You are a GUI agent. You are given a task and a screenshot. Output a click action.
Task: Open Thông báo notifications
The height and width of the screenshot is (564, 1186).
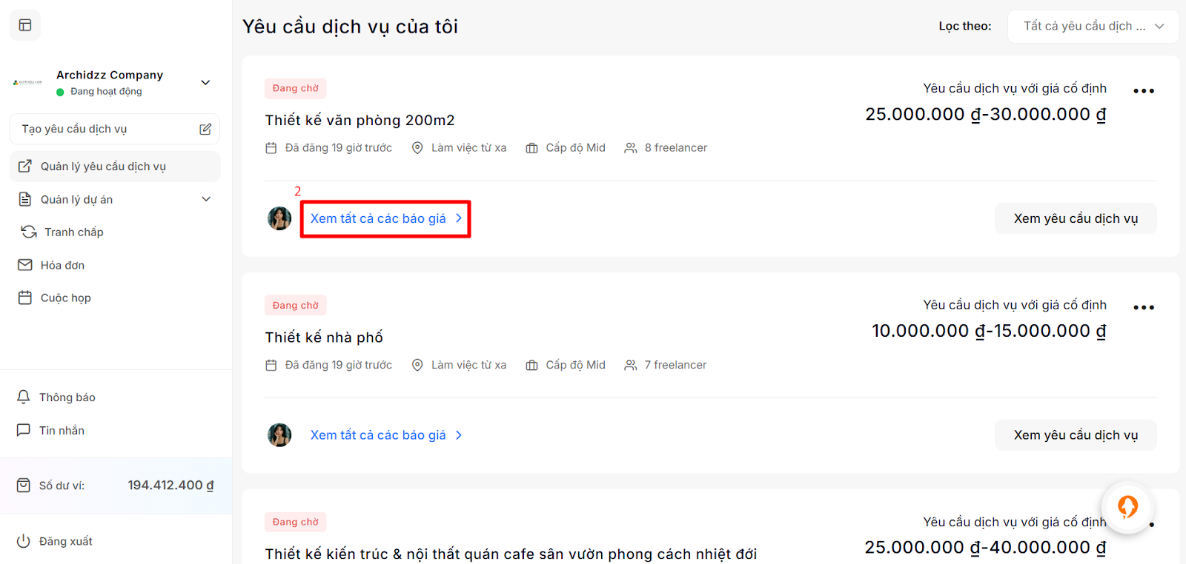[x=67, y=397]
